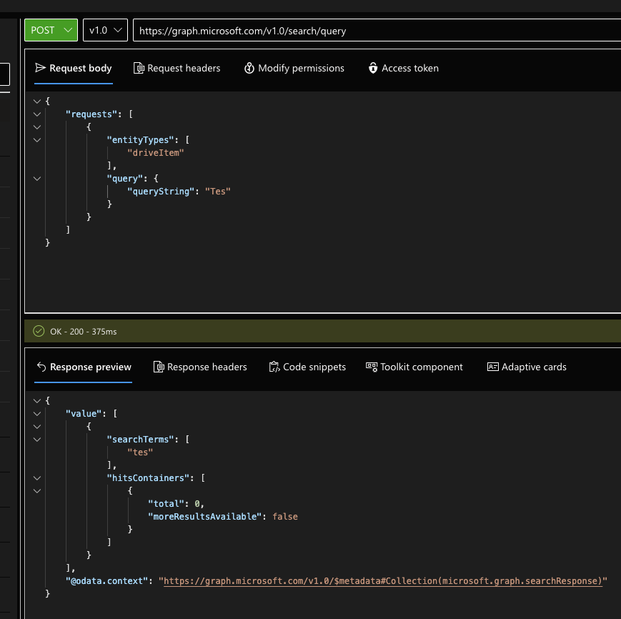The image size is (621, 619).
Task: Collapse the object below "value"
Action: (37, 427)
